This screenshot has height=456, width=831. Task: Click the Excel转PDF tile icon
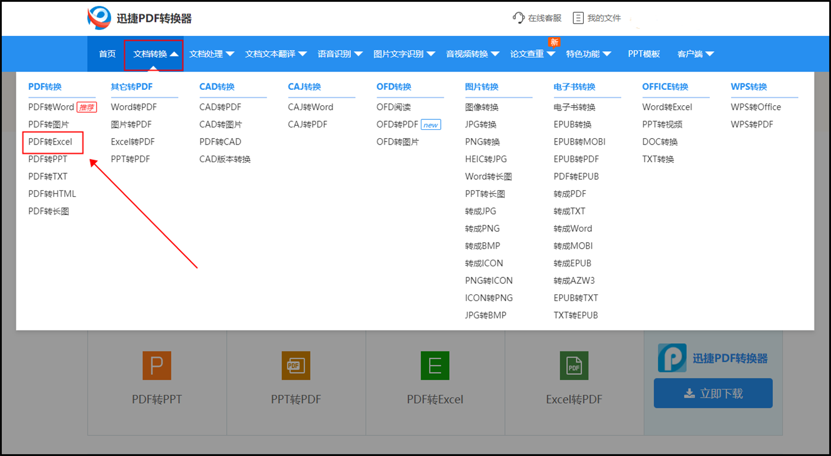pos(574,366)
